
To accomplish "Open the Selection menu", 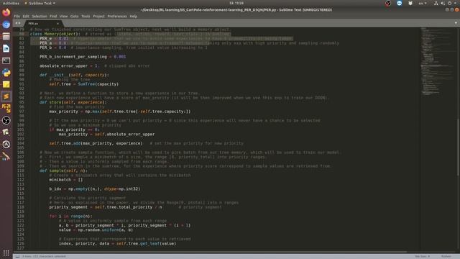I will 40,16.
